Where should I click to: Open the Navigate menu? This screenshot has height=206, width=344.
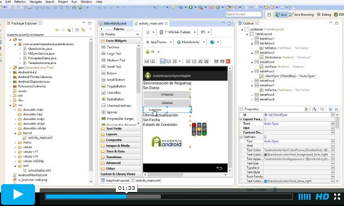click(35, 2)
